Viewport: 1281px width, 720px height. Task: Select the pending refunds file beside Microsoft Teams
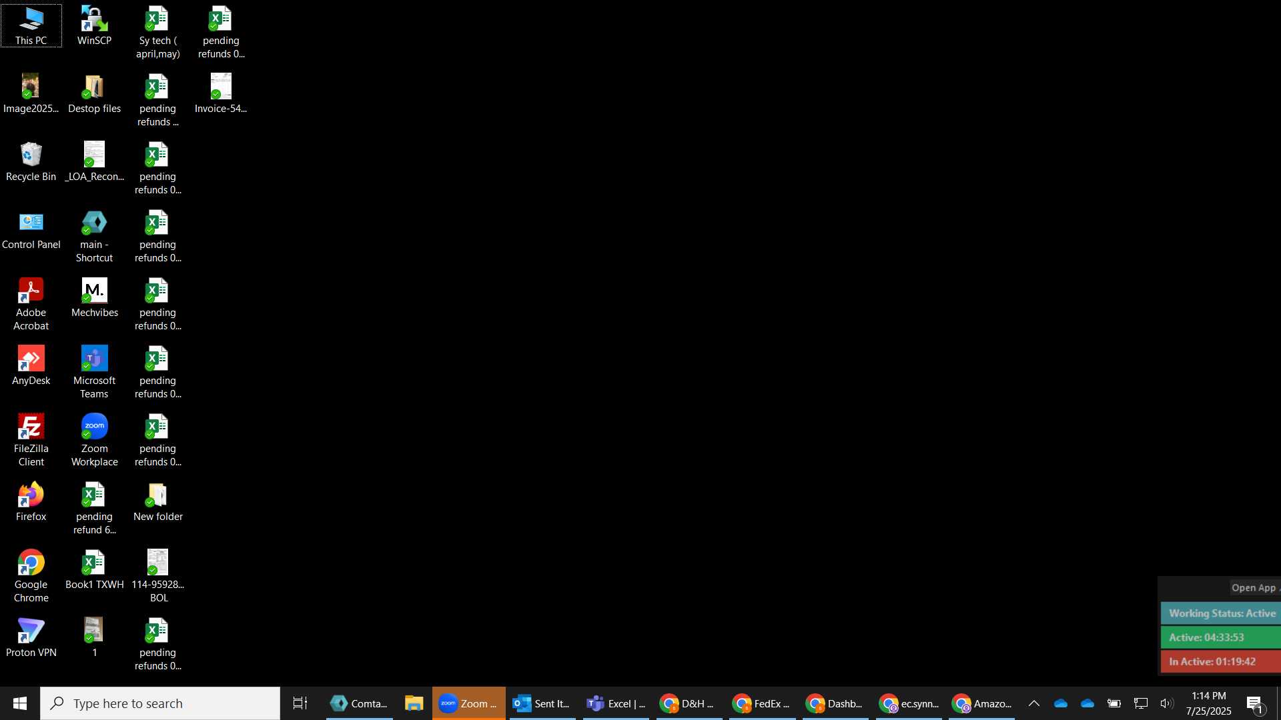[157, 373]
